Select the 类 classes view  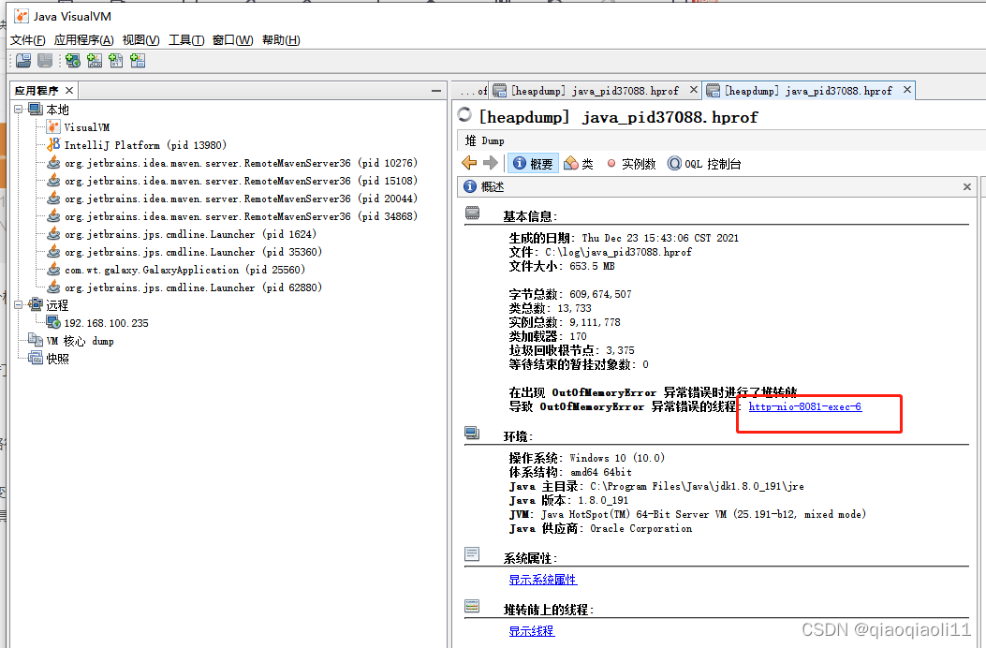579,164
